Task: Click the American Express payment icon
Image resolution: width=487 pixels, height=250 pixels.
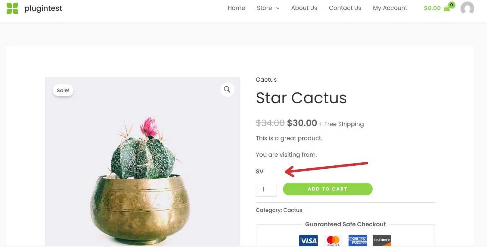Action: (358, 241)
